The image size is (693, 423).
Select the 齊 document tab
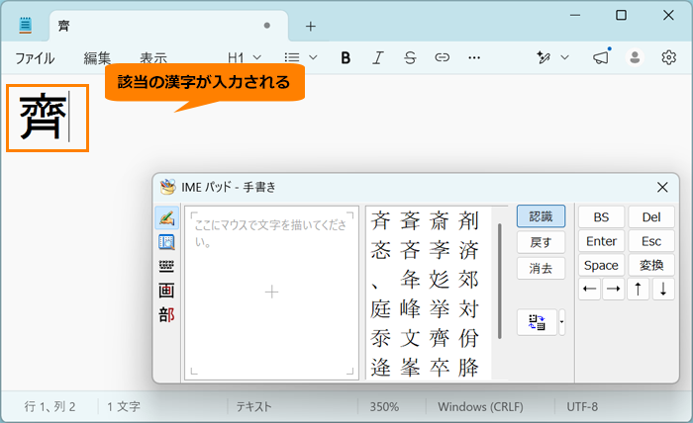click(168, 26)
